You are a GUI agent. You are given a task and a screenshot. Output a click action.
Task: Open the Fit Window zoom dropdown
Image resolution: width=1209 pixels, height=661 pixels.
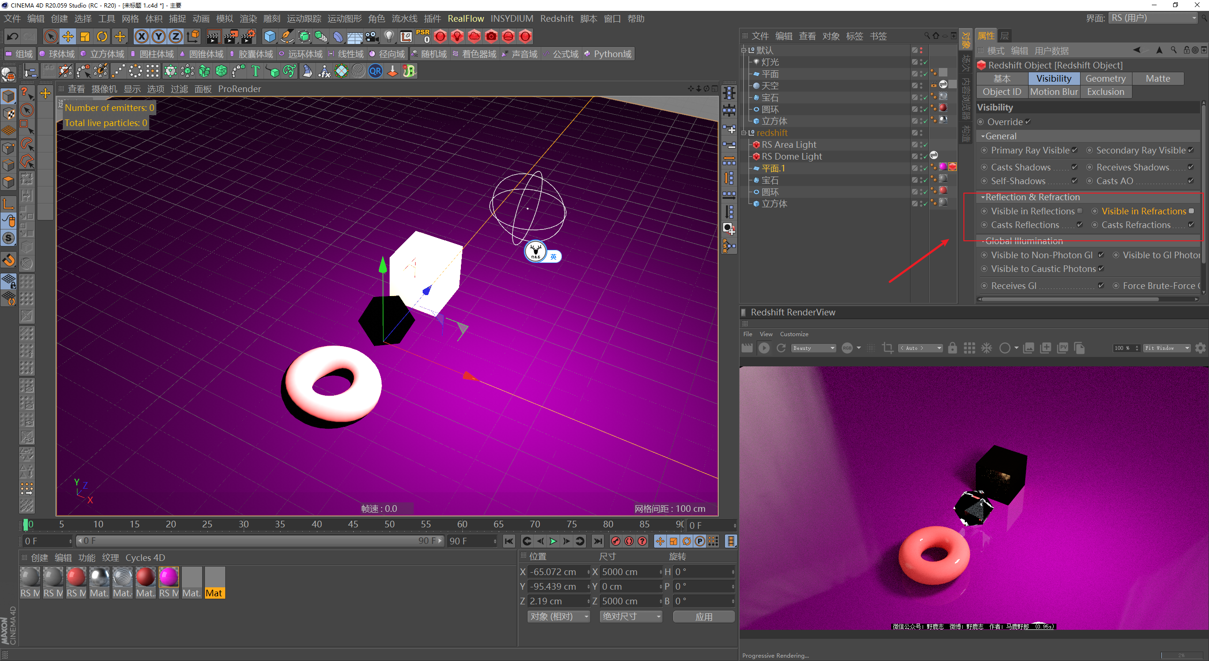coord(1166,348)
